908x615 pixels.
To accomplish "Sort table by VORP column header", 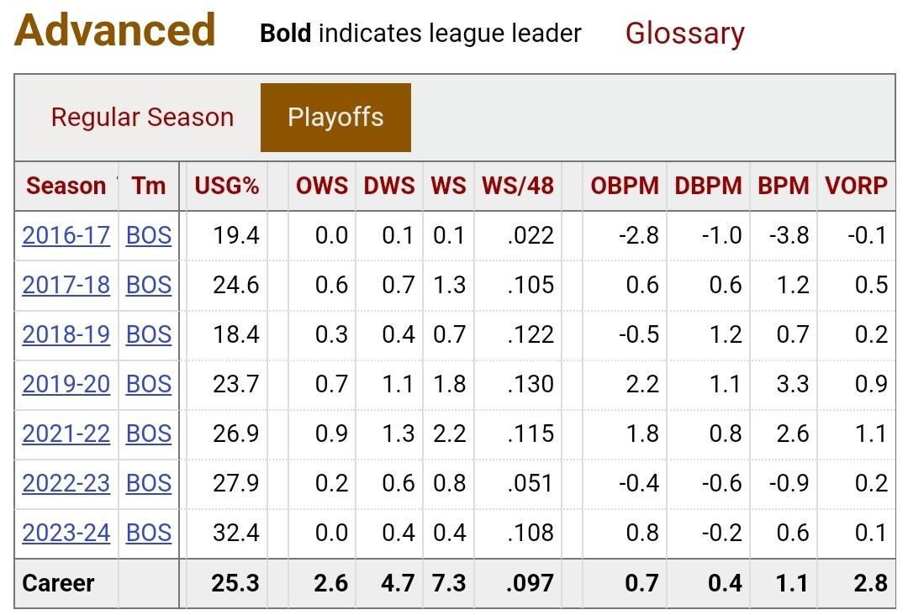I will pyautogui.click(x=856, y=186).
